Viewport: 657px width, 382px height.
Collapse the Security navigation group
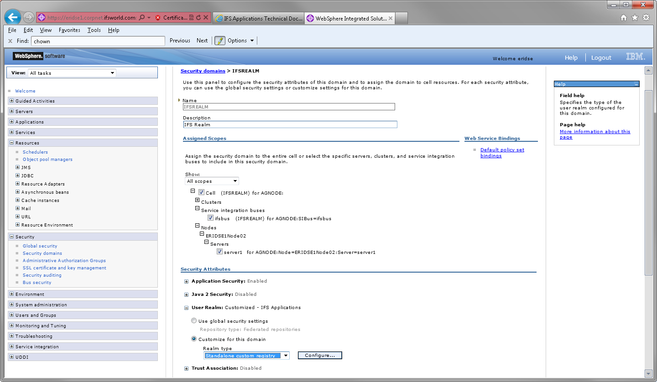coord(12,237)
